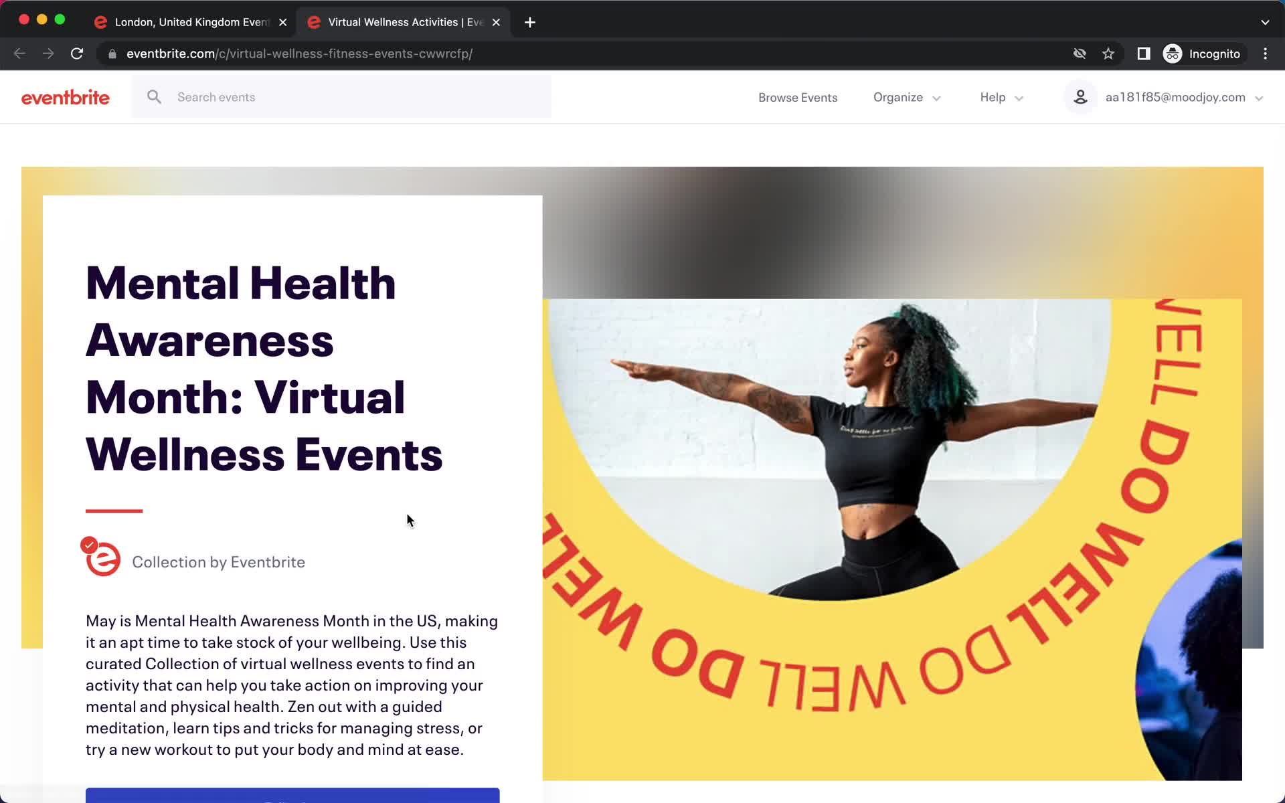The height and width of the screenshot is (803, 1285).
Task: Expand the Organize dropdown menu
Action: pos(906,97)
